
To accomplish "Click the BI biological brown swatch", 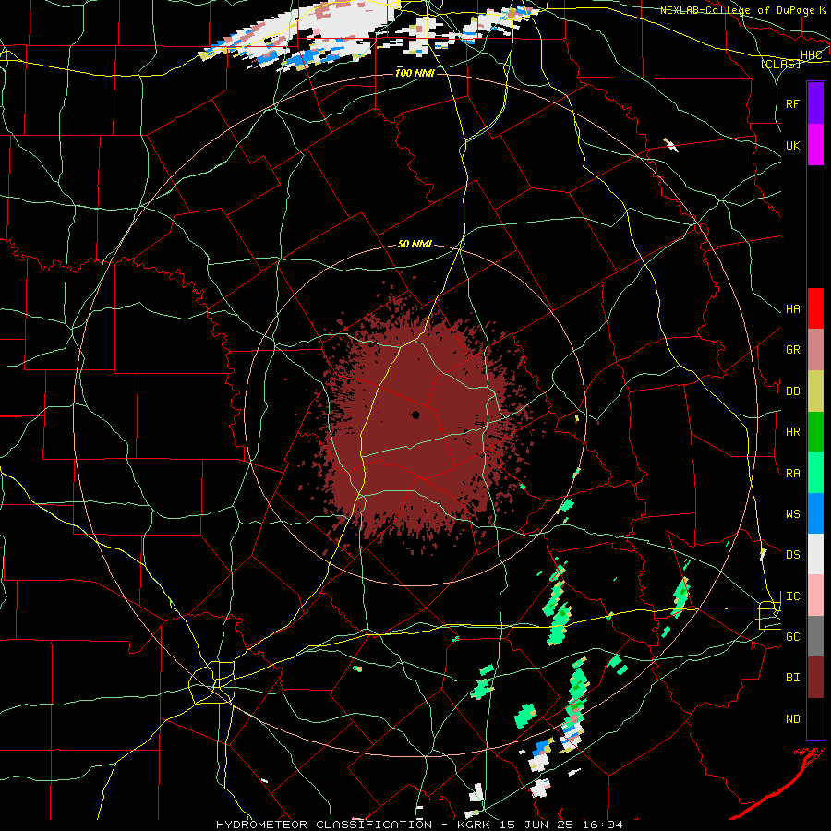I will pyautogui.click(x=815, y=678).
